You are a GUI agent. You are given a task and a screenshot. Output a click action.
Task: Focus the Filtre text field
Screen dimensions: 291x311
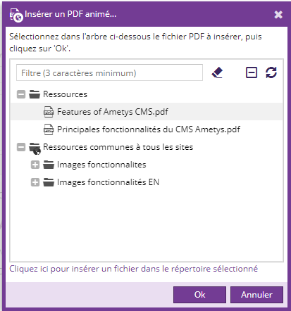[109, 72]
